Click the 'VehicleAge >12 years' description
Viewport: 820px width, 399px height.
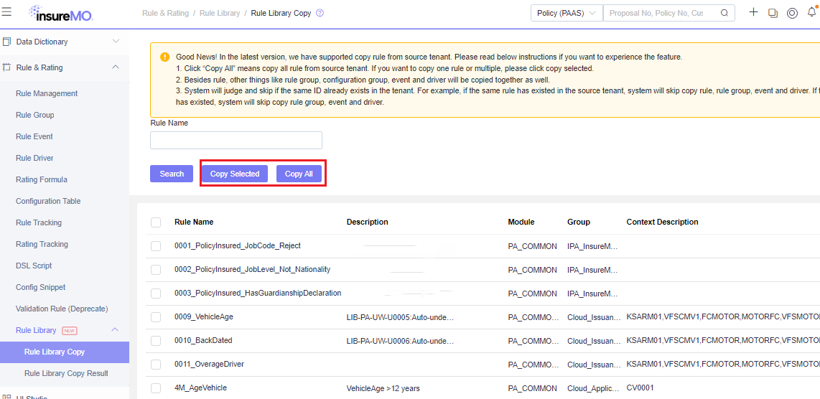383,388
